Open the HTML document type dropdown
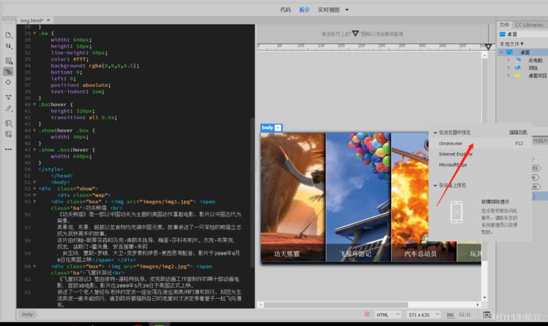The image size is (548, 326). [387, 315]
